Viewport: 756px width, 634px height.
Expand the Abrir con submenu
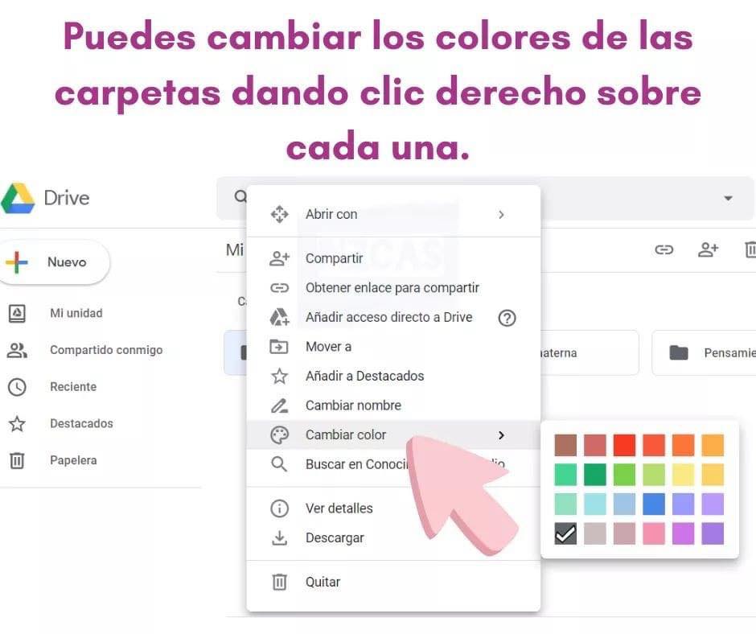[501, 215]
